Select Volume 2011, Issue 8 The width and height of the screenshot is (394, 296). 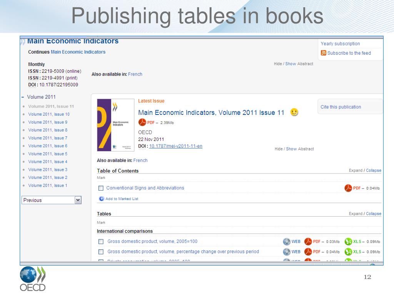point(48,130)
